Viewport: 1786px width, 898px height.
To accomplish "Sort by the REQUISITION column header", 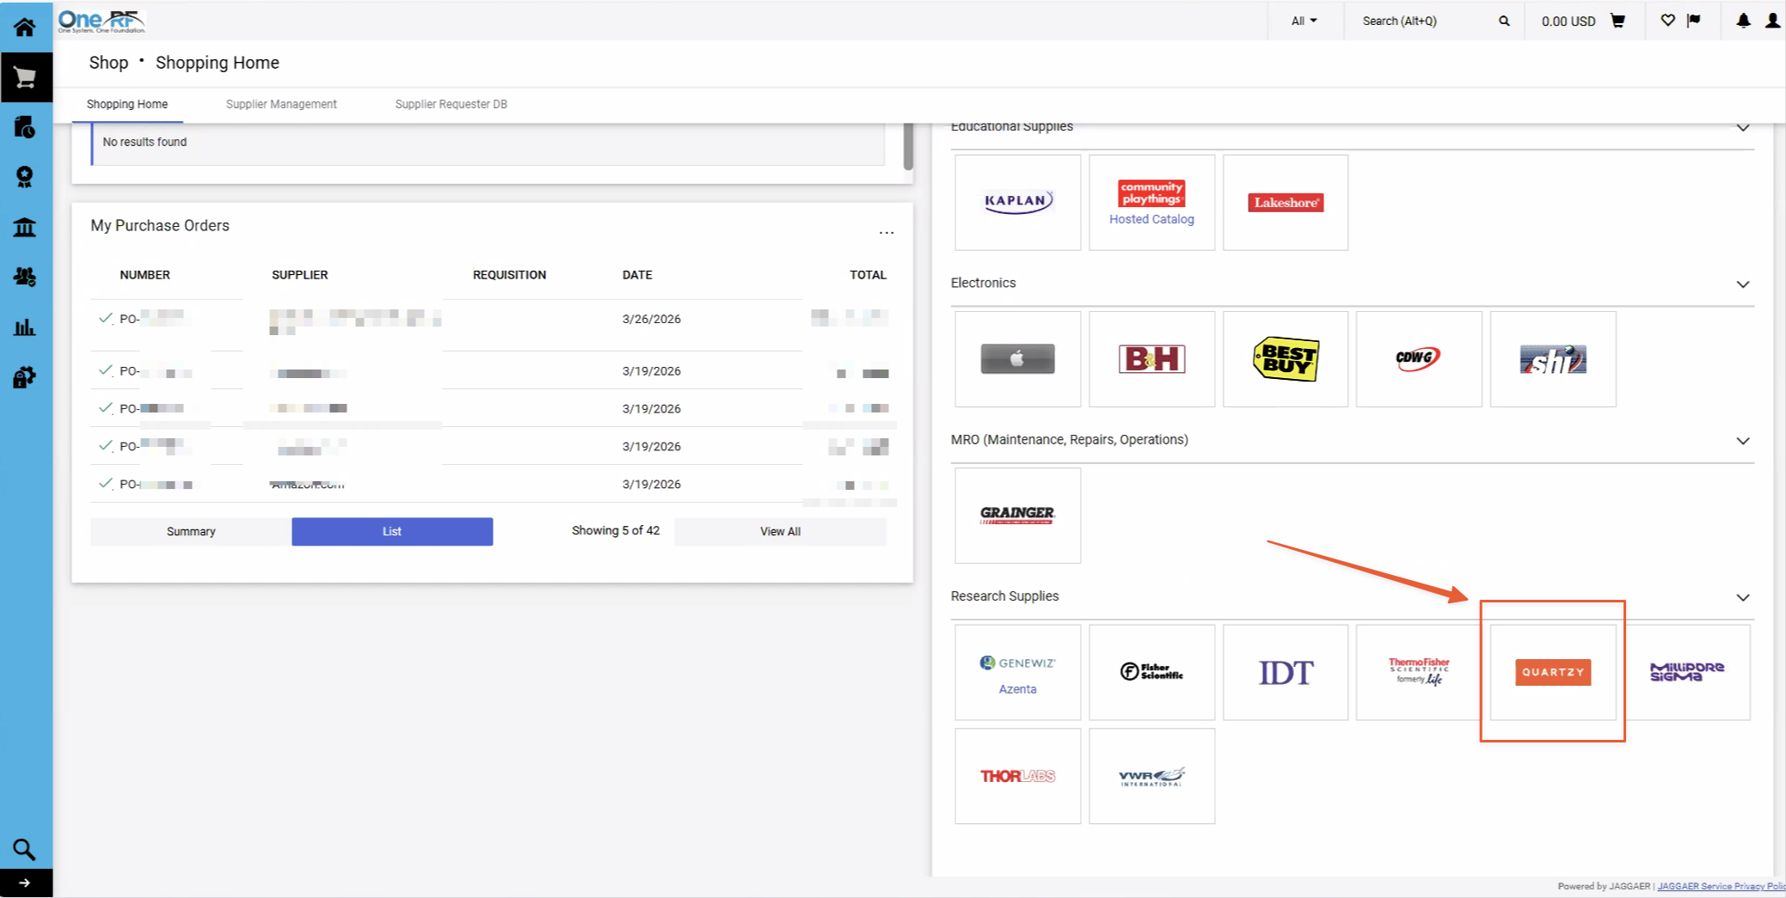I will pyautogui.click(x=509, y=275).
